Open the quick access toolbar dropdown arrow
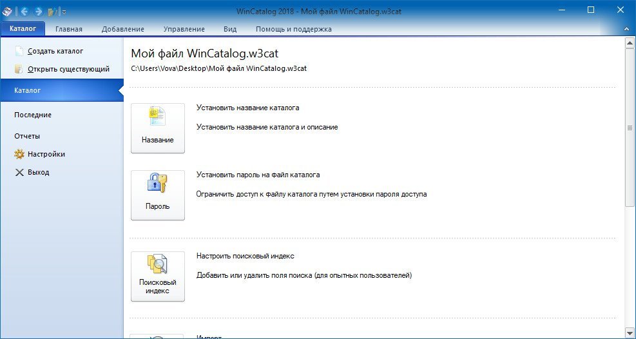This screenshot has width=636, height=339. tap(64, 12)
